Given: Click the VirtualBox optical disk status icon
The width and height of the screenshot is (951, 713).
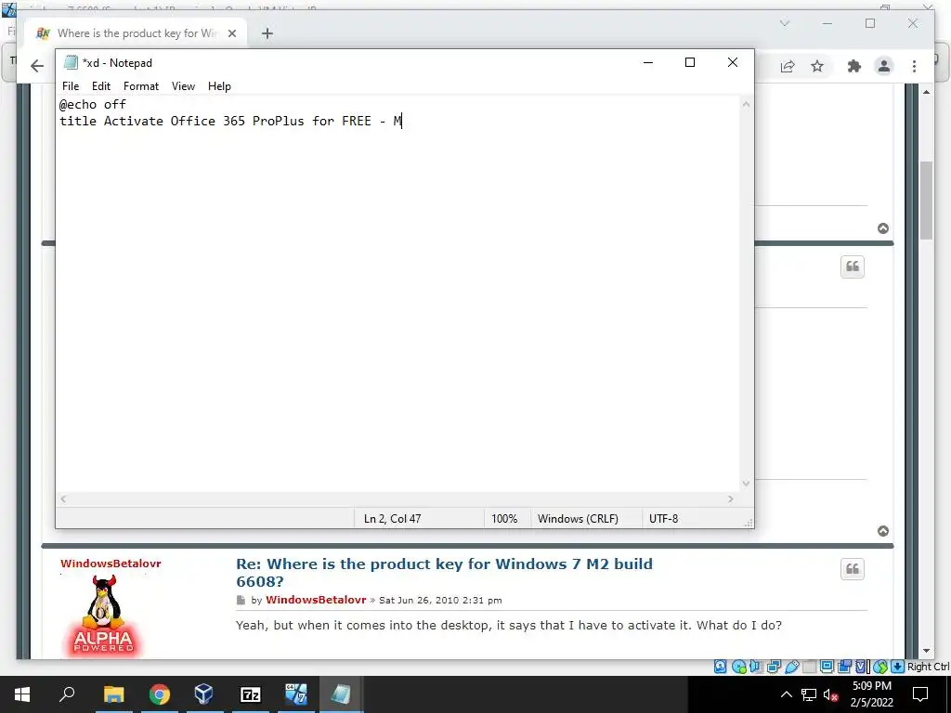Looking at the screenshot, I should point(738,667).
